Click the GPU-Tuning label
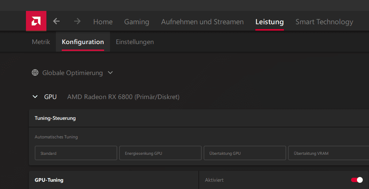 tap(49, 180)
